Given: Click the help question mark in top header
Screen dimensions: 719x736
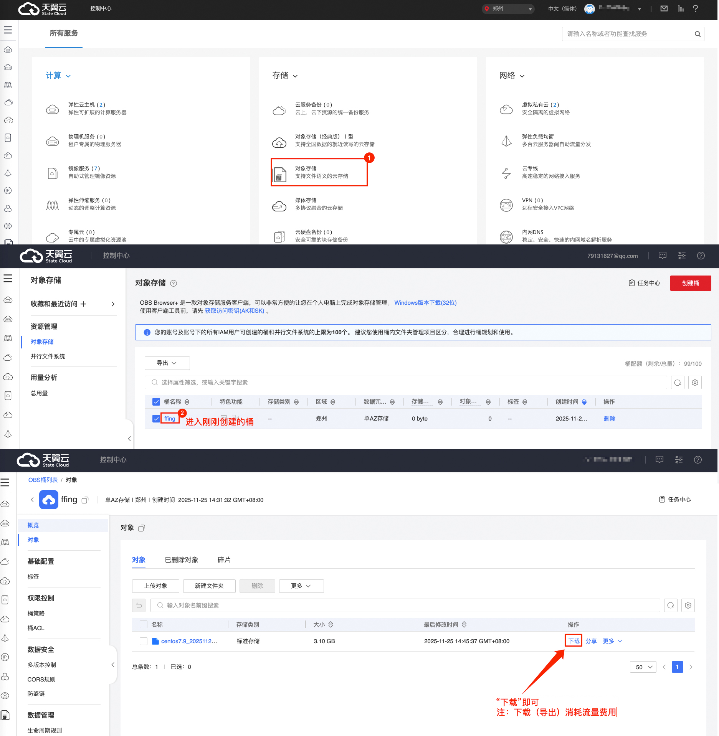Looking at the screenshot, I should [x=695, y=8].
